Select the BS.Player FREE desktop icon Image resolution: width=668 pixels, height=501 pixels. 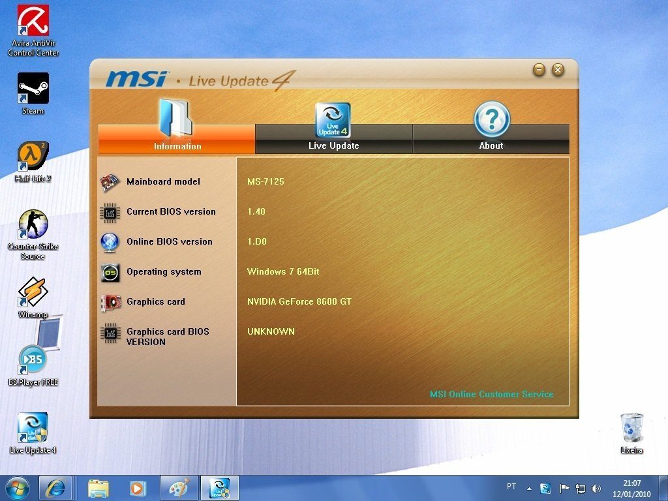33,365
